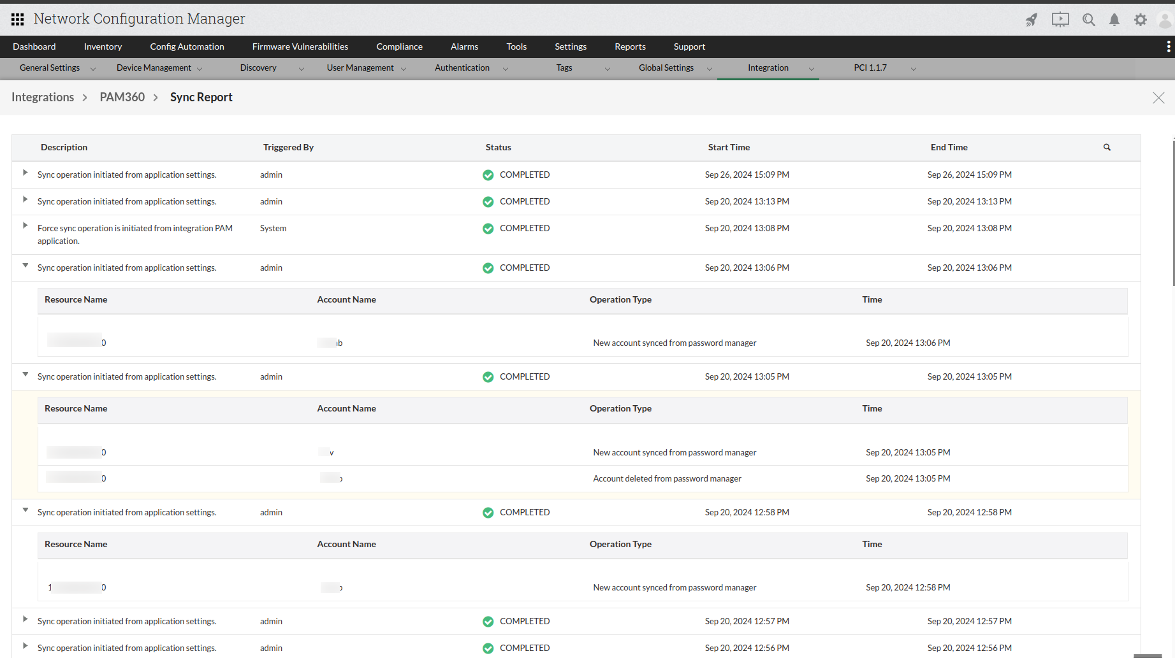Navigate to PAM360 via breadcrumb link
Image resolution: width=1175 pixels, height=658 pixels.
tap(122, 97)
